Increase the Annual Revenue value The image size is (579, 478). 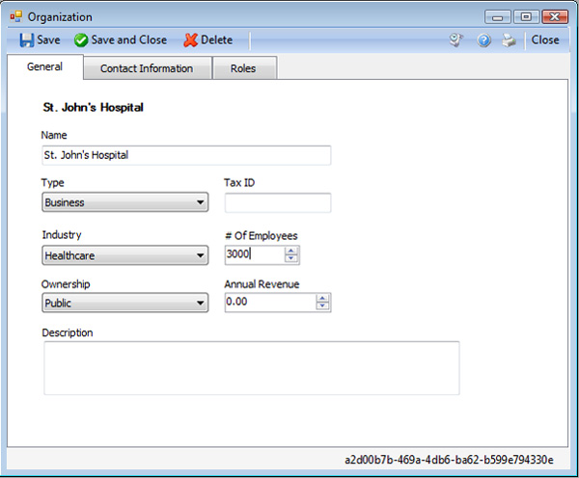pos(322,298)
